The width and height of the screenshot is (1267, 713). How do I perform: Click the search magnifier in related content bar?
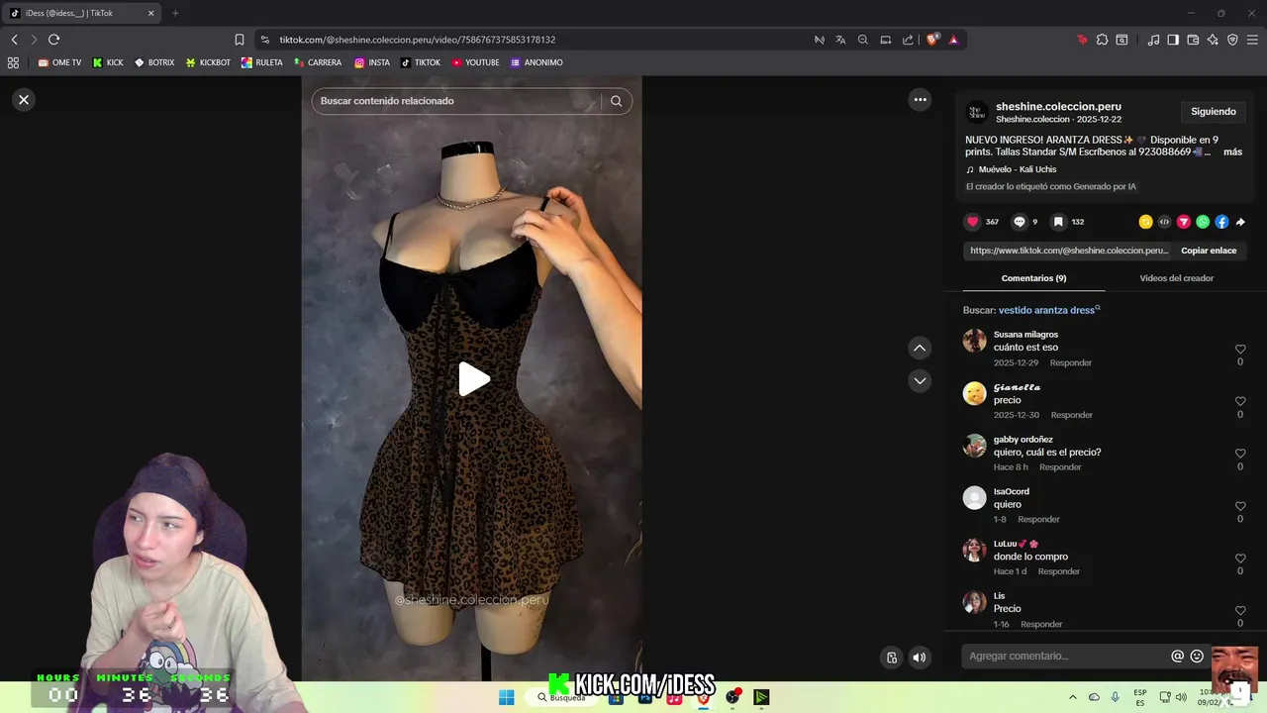[616, 101]
